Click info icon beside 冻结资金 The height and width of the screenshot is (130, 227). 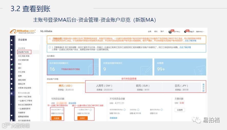138,110
